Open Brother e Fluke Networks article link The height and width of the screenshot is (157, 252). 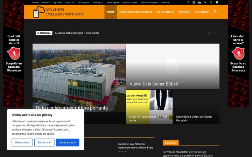click(135, 146)
